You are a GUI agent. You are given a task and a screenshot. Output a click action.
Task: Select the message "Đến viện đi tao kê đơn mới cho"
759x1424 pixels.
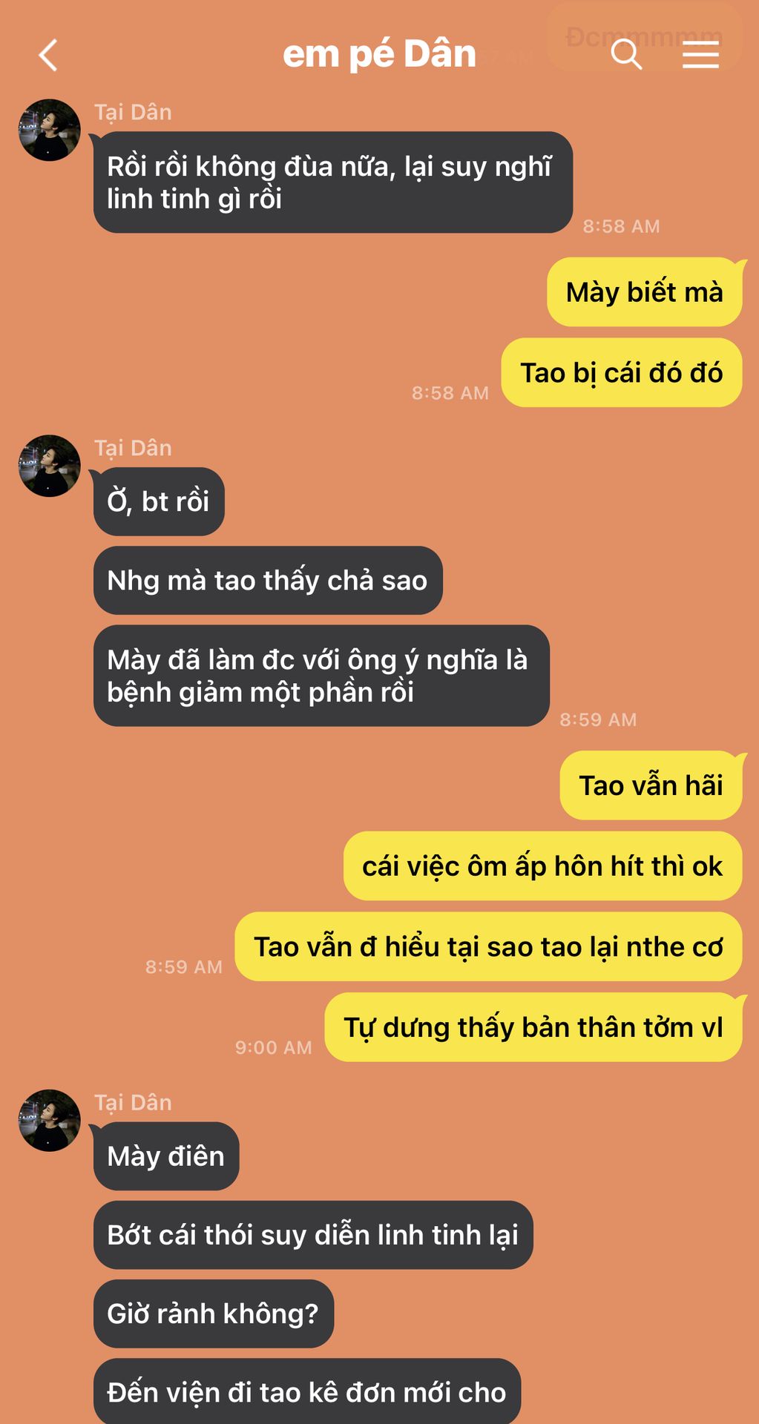tap(307, 1392)
